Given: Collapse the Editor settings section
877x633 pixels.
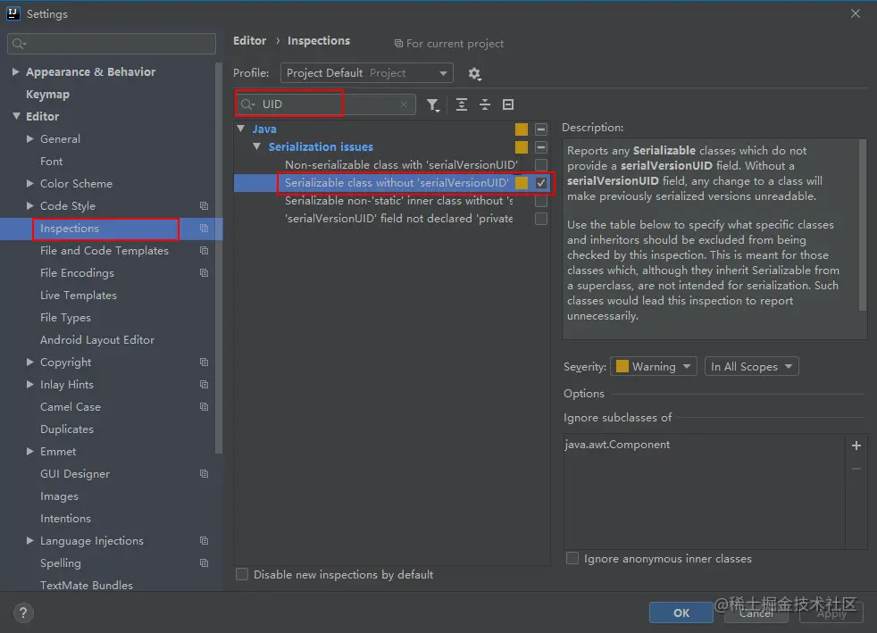Looking at the screenshot, I should (x=16, y=116).
